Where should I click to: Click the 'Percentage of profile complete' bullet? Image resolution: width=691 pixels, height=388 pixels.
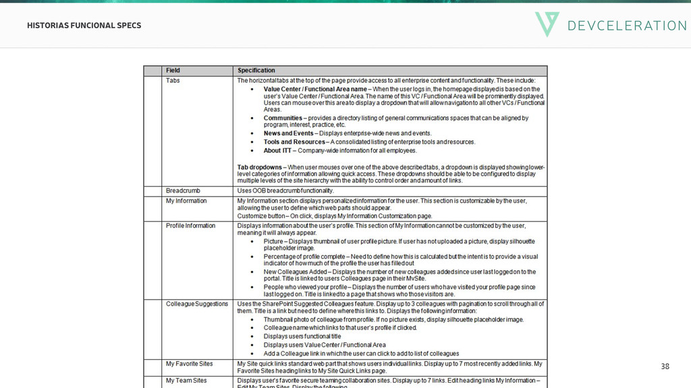(401, 260)
